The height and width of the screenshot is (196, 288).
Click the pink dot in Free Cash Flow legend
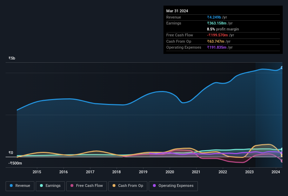(x=72, y=185)
